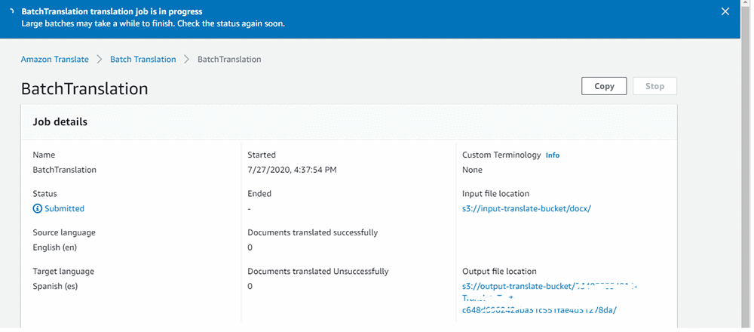Click the Copy button
Screen dimensions: 754x332
604,86
